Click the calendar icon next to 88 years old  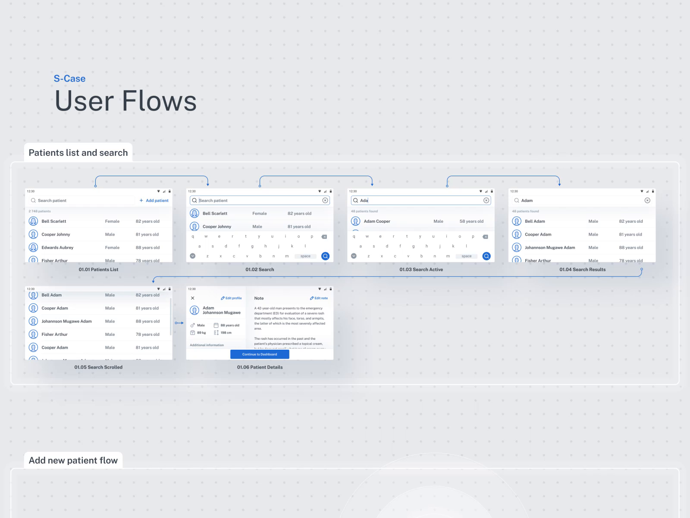[x=216, y=325]
